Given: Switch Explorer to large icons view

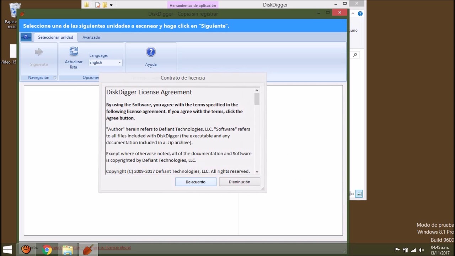Looking at the screenshot, I should click(x=359, y=194).
